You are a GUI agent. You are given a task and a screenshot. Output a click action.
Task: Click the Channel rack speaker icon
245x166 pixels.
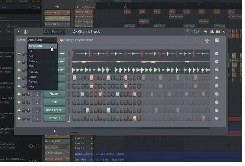[x=75, y=32]
